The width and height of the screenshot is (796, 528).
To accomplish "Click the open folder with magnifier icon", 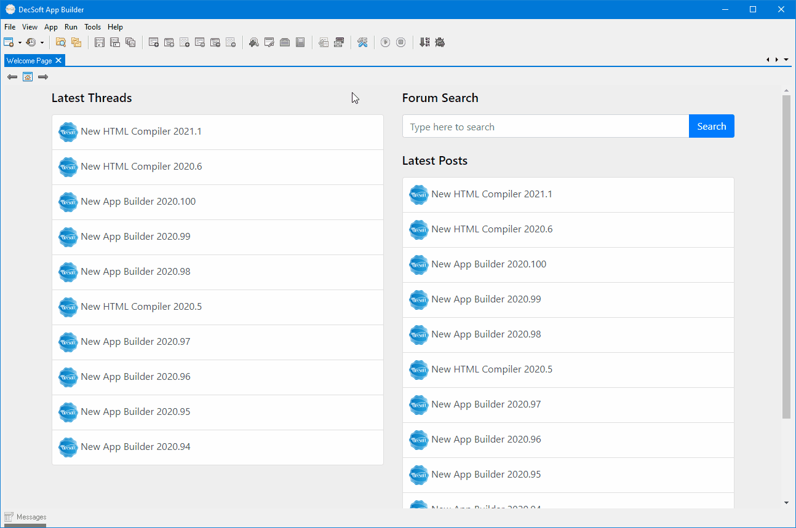I will [x=61, y=42].
